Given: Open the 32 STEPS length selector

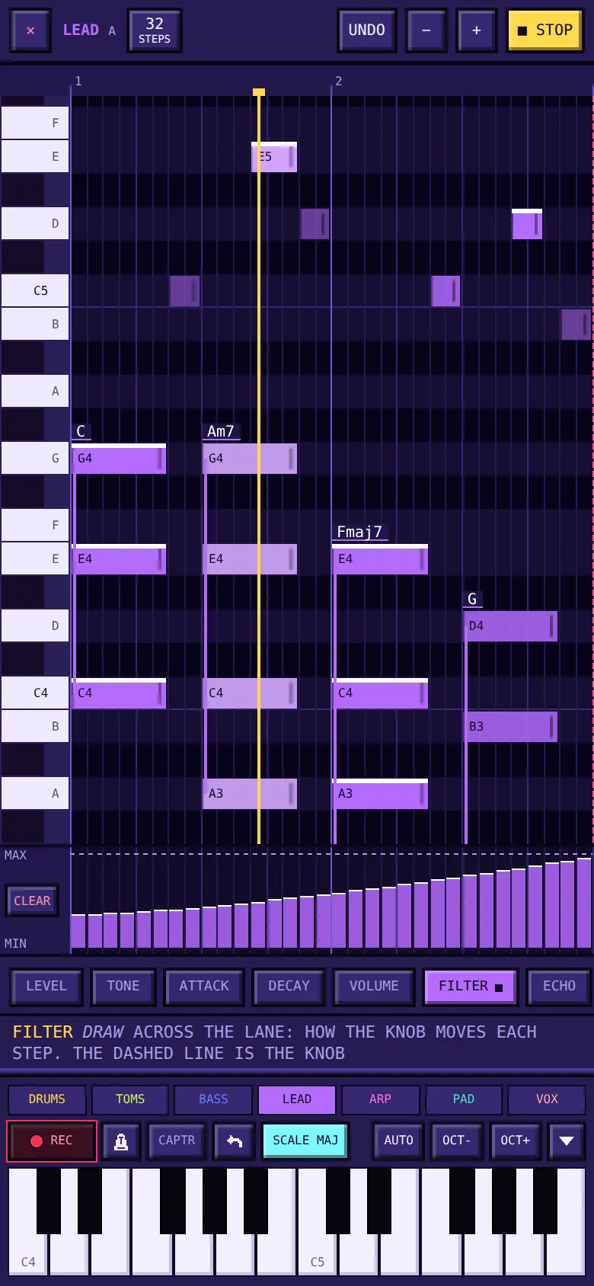Looking at the screenshot, I should coord(155,30).
